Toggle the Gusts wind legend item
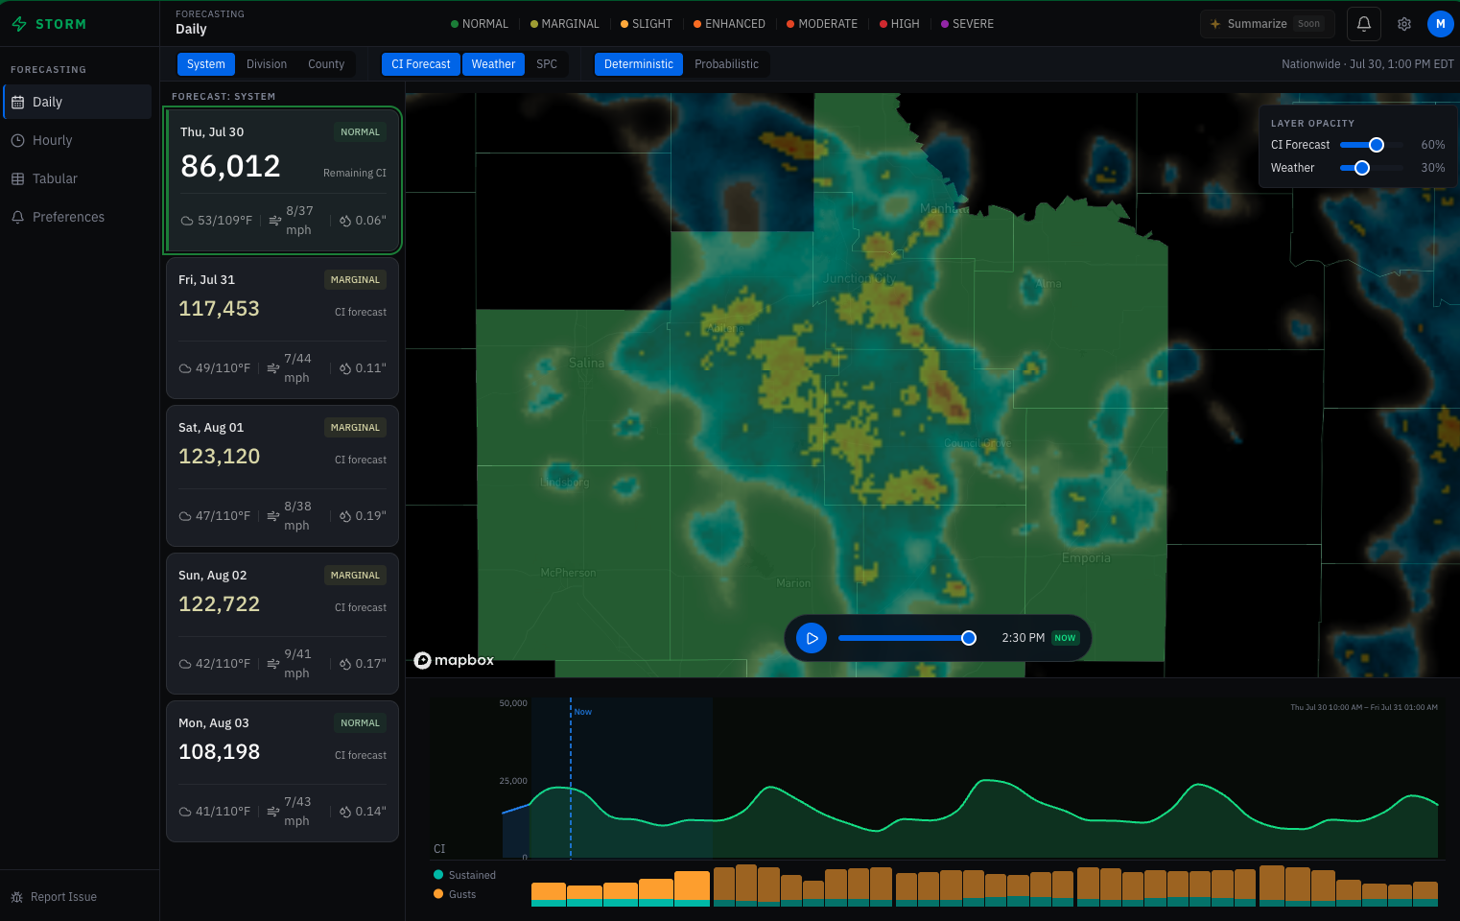This screenshot has width=1460, height=921. 455,894
